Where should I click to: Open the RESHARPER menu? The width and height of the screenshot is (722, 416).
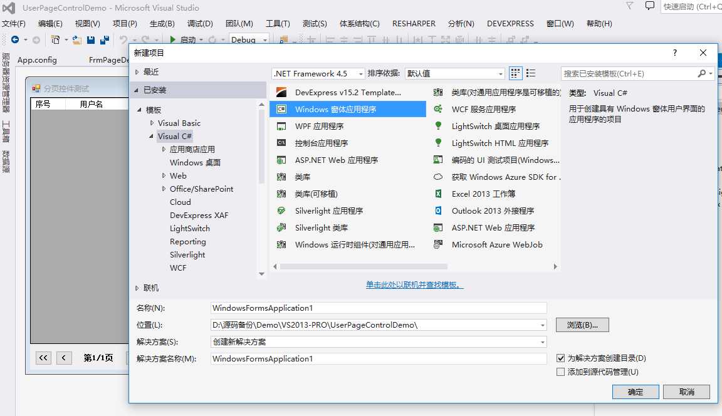click(x=414, y=23)
